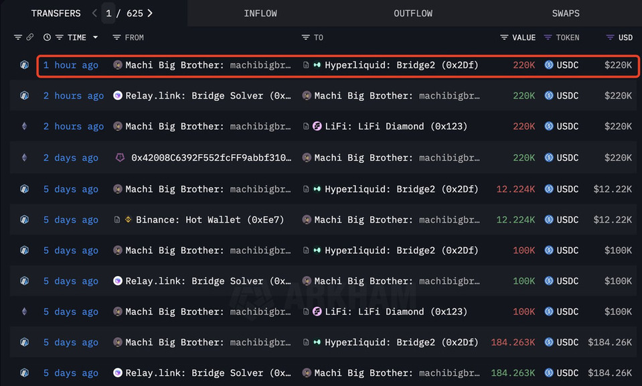Toggle the TIME filter lines icon
642x386 pixels.
tap(60, 38)
